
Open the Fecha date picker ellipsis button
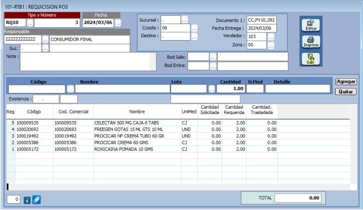click(118, 23)
